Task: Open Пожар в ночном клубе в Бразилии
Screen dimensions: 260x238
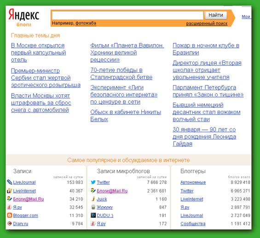Action: 206,49
